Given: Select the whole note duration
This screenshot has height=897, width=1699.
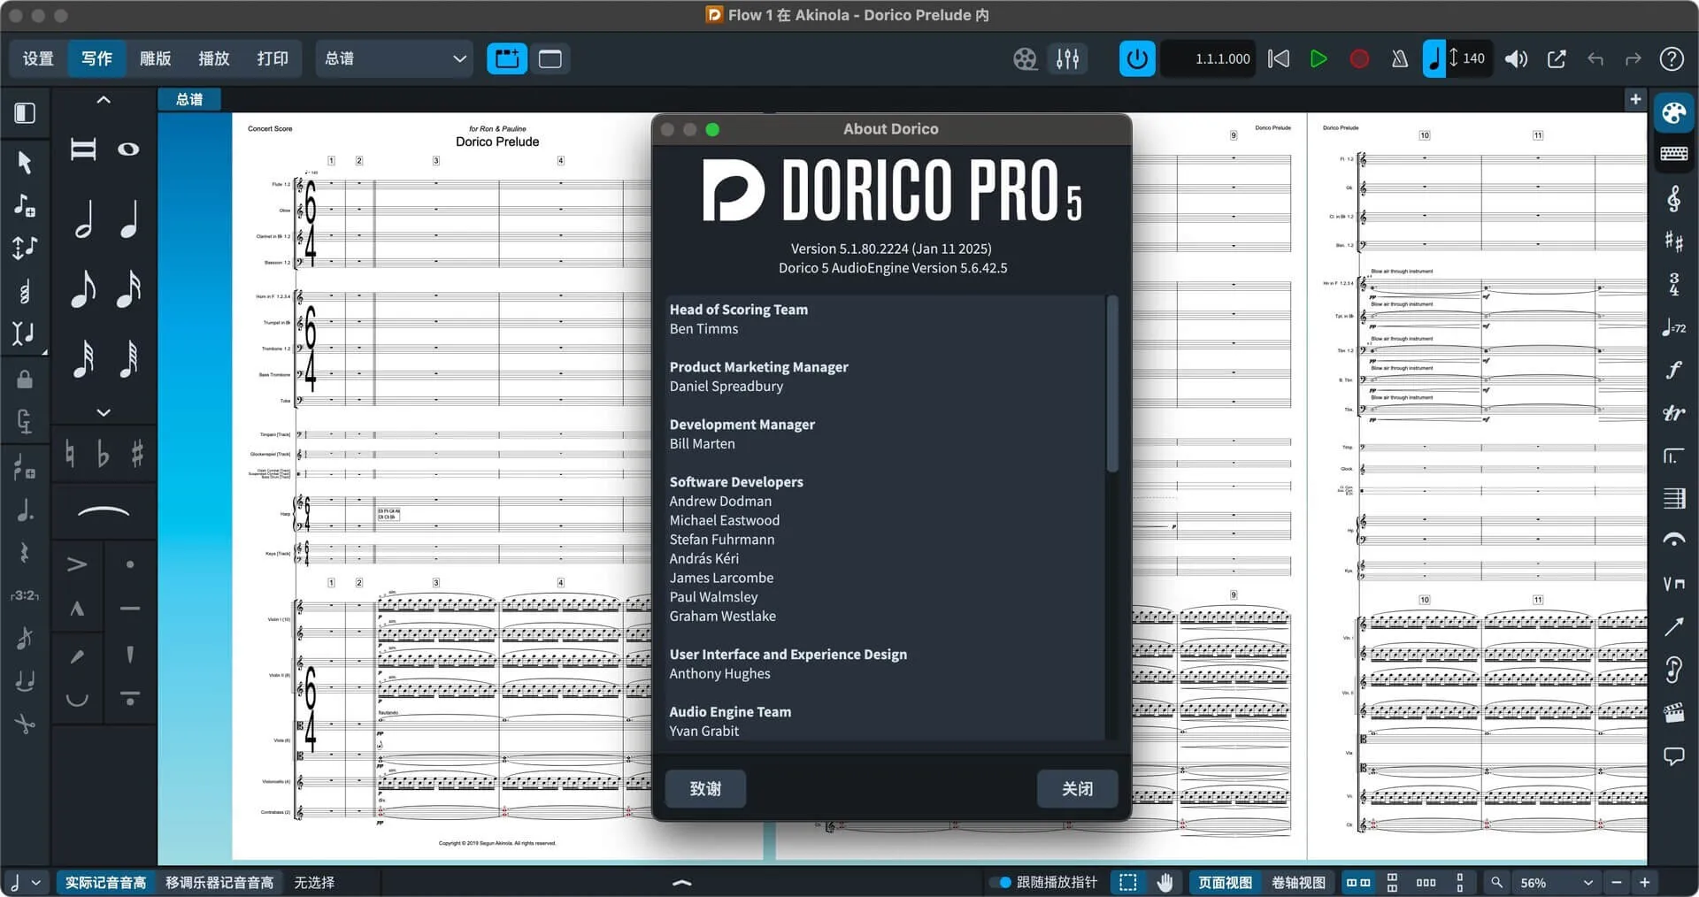Looking at the screenshot, I should click(x=128, y=149).
